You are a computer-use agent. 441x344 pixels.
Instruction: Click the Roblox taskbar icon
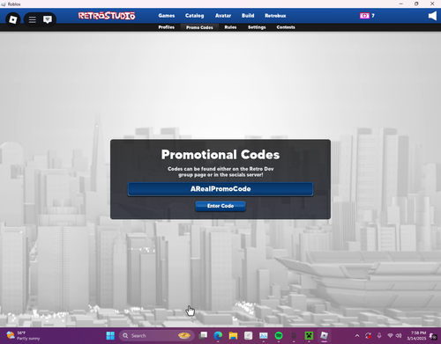click(x=324, y=335)
